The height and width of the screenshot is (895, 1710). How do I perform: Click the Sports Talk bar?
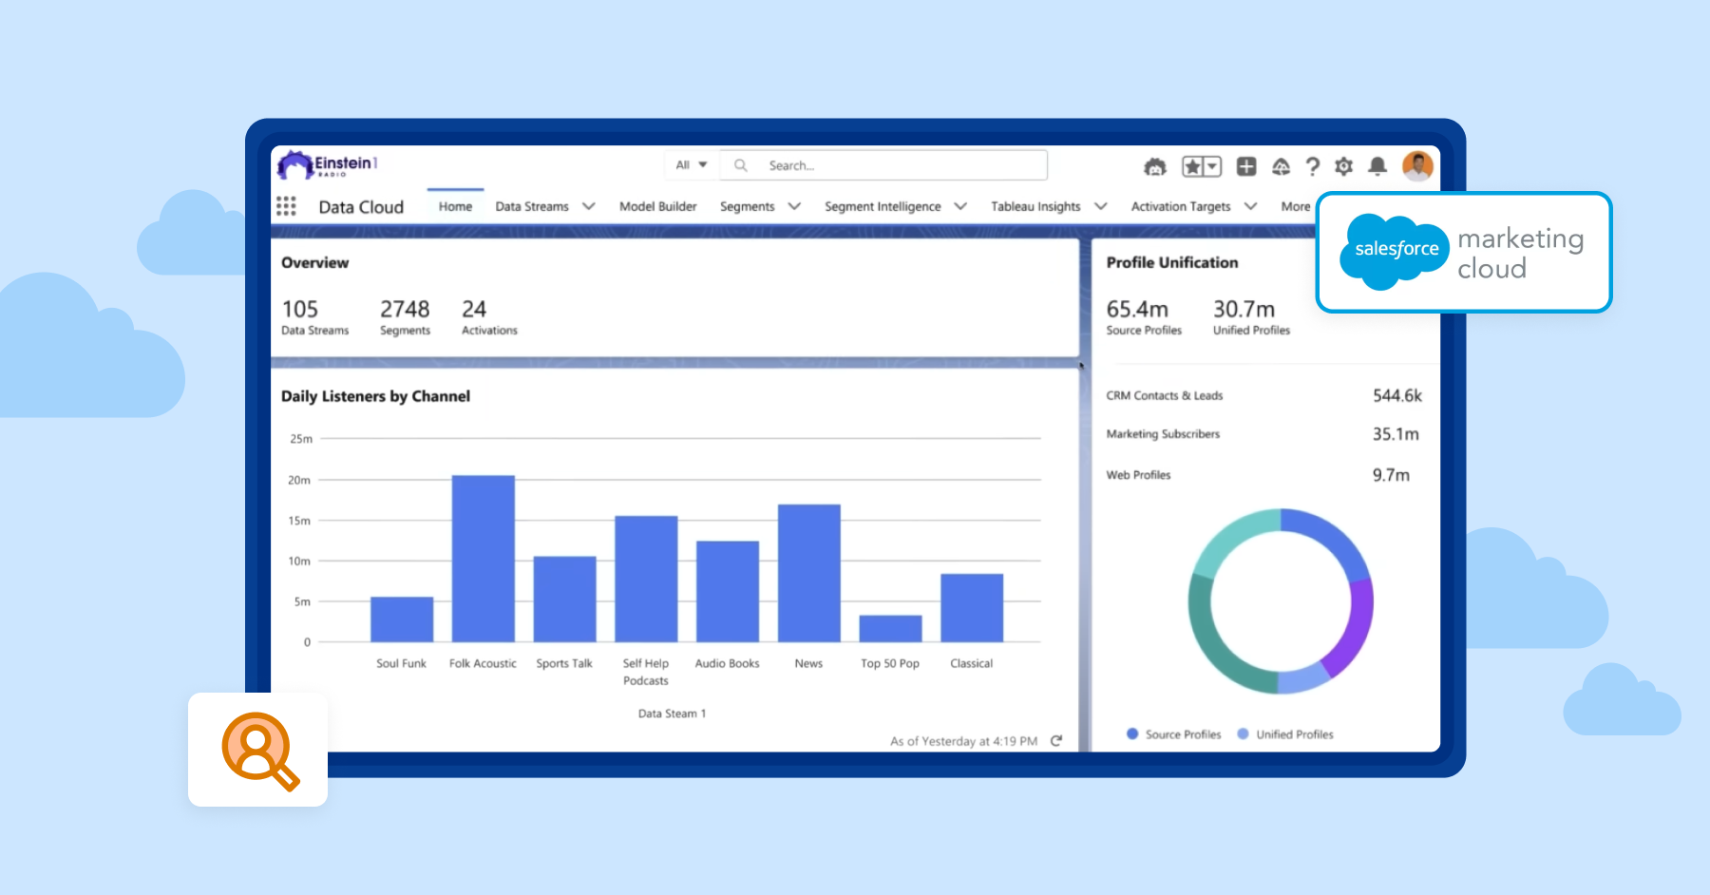click(564, 600)
